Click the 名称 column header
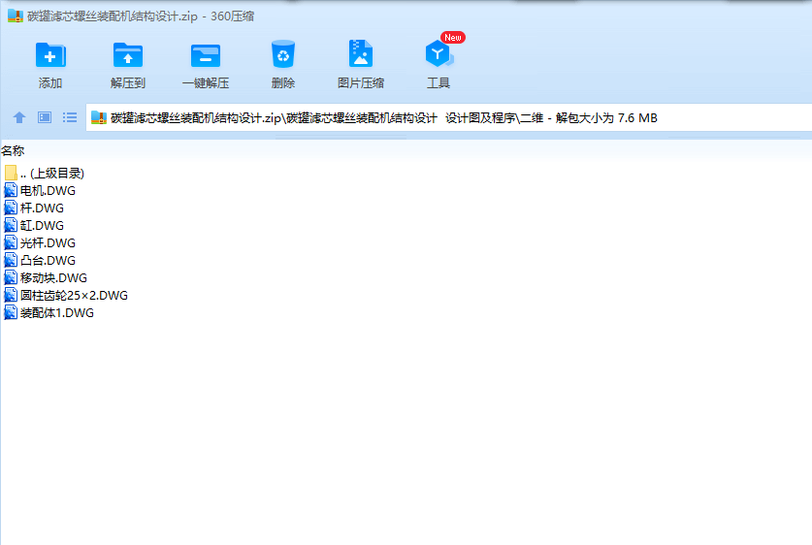The height and width of the screenshot is (545, 812). (13, 150)
